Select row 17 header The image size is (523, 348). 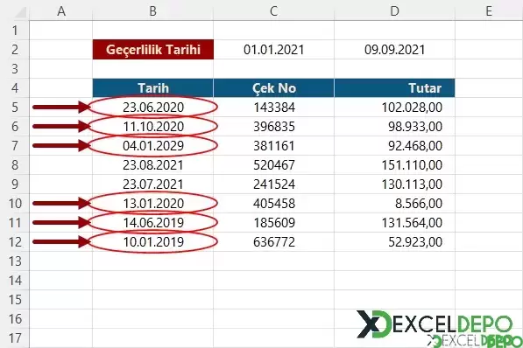pyautogui.click(x=15, y=338)
